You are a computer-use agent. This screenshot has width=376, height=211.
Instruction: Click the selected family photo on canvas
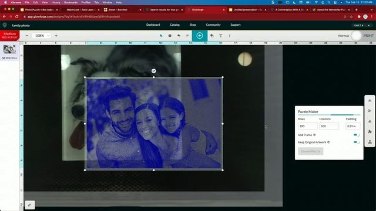pyautogui.click(x=154, y=124)
